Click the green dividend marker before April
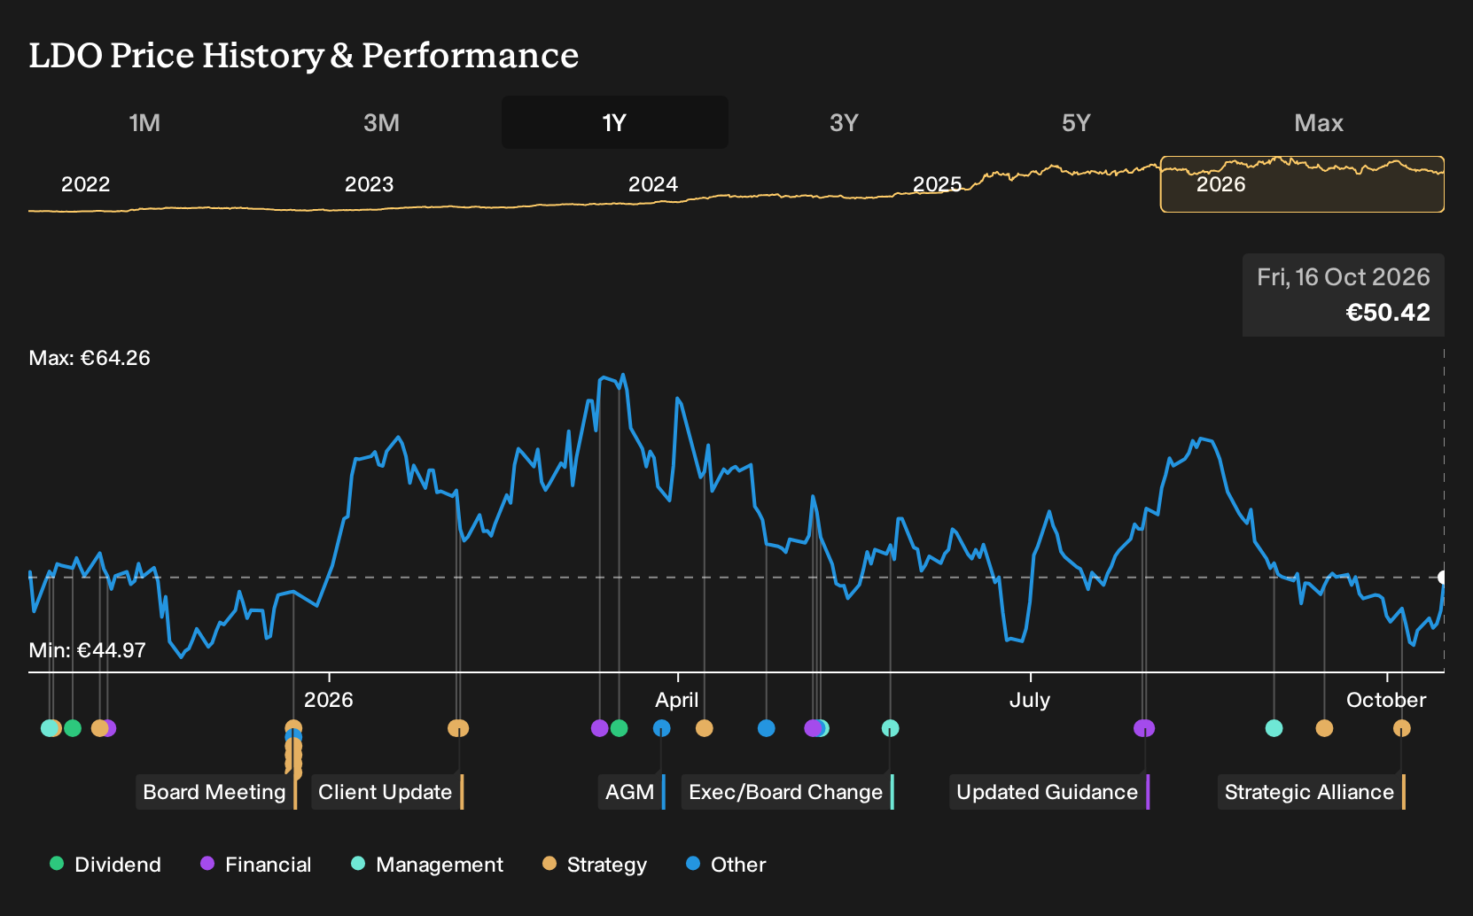The width and height of the screenshot is (1473, 916). click(620, 728)
